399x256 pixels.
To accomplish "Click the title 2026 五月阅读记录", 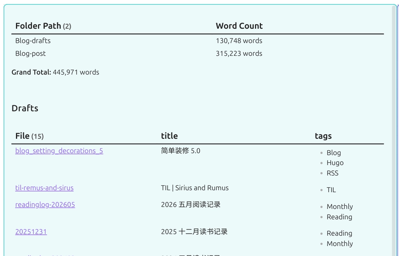I will [x=191, y=205].
